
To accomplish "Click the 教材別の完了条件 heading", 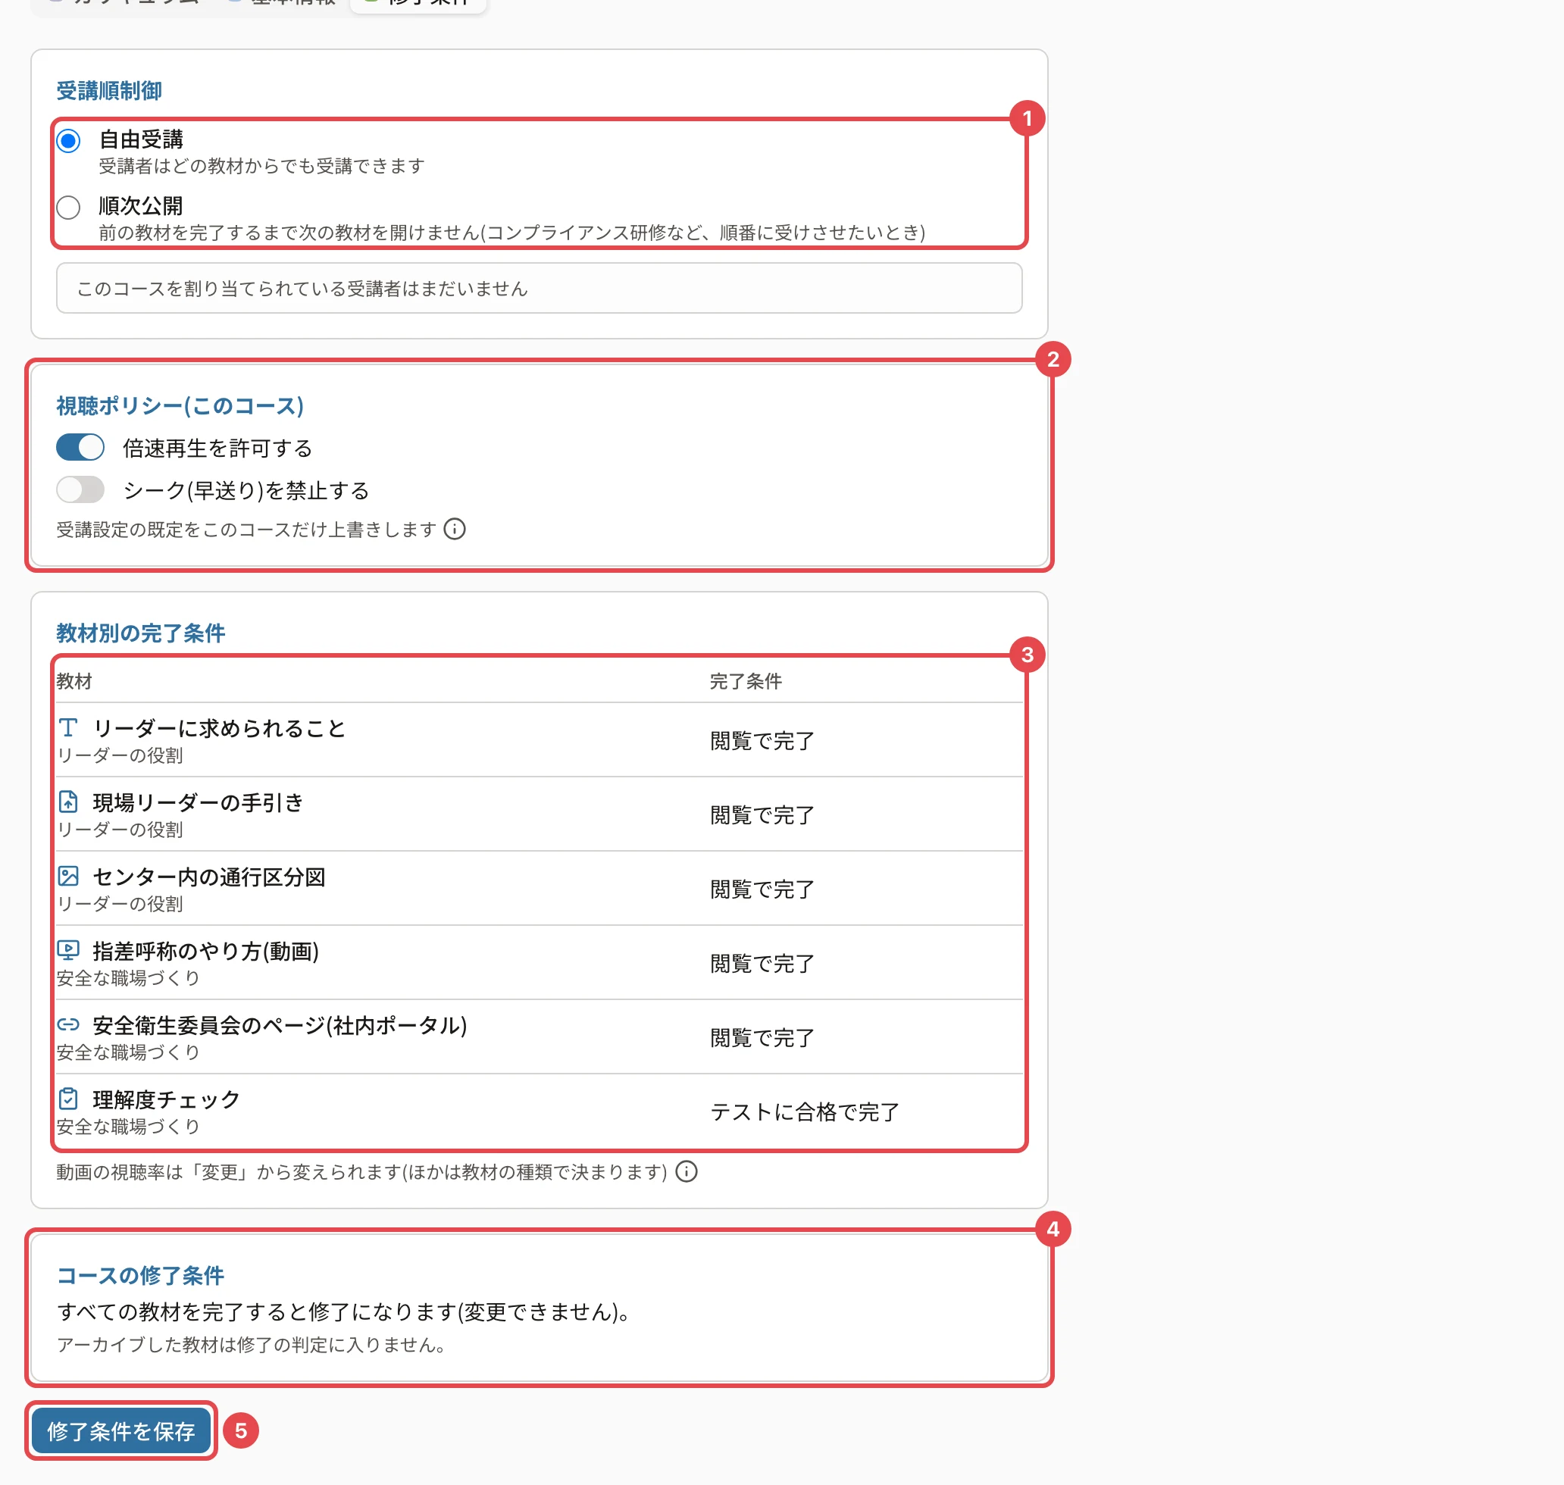I will tap(141, 633).
